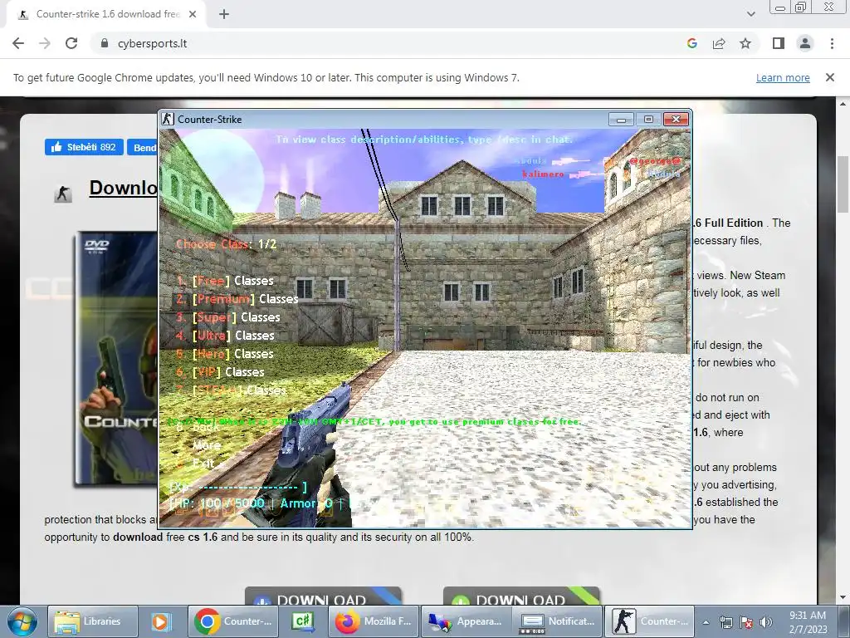Click the Counter-Strike window title icon

168,119
